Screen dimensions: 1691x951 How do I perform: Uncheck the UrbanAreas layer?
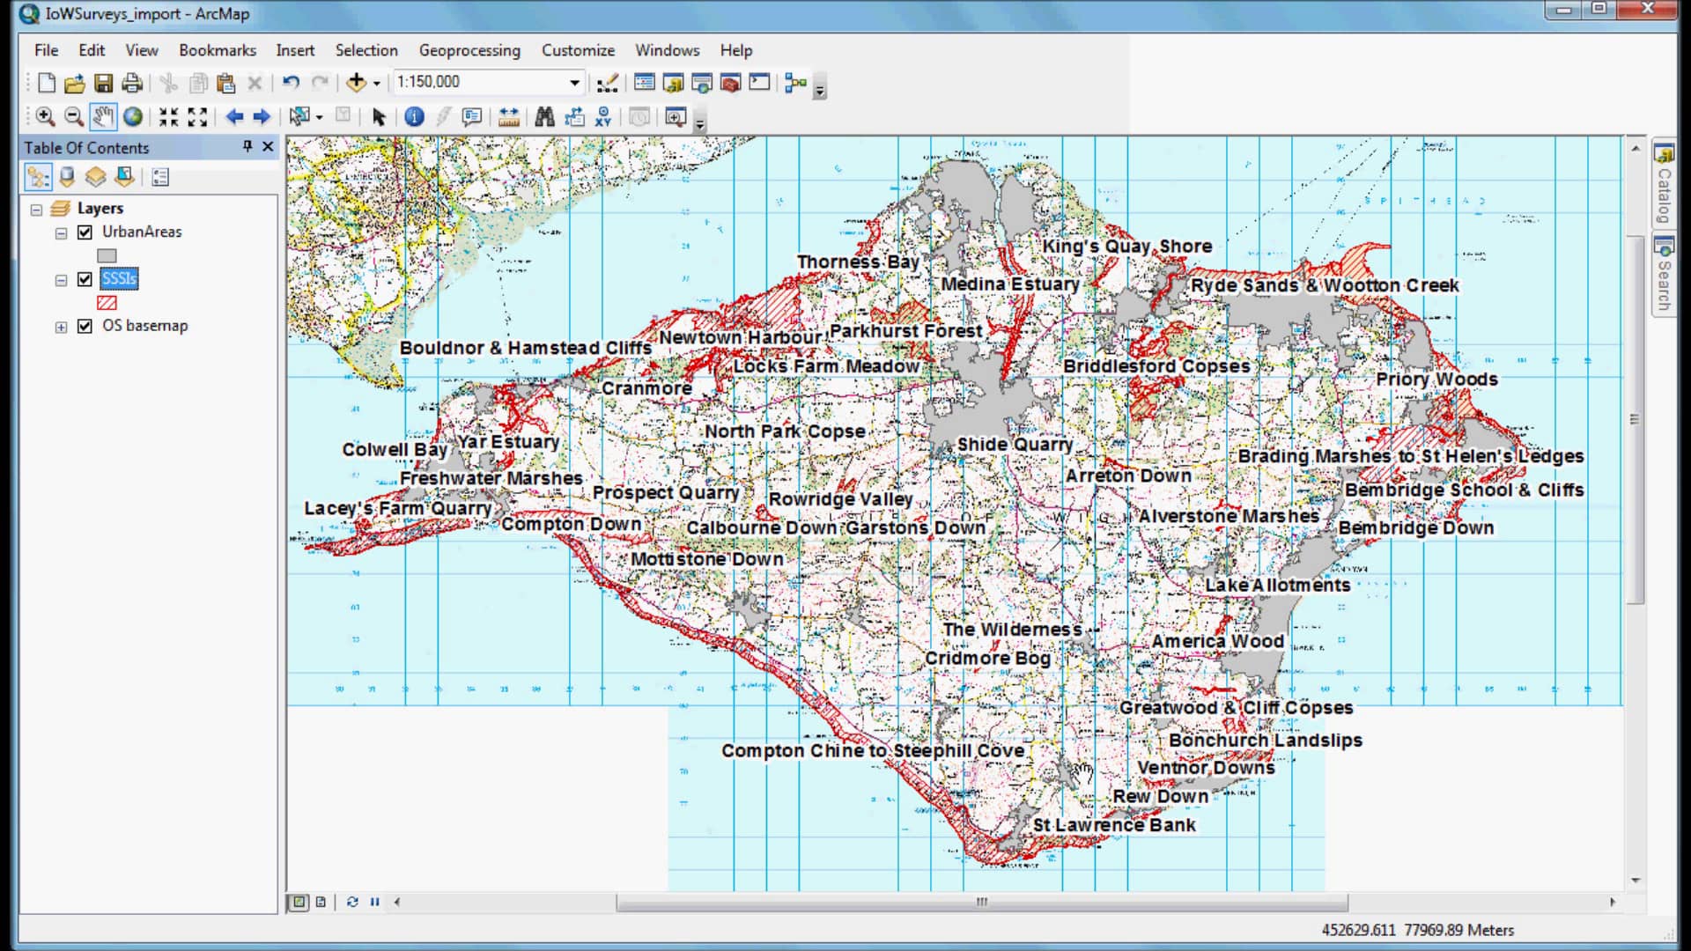coord(85,232)
